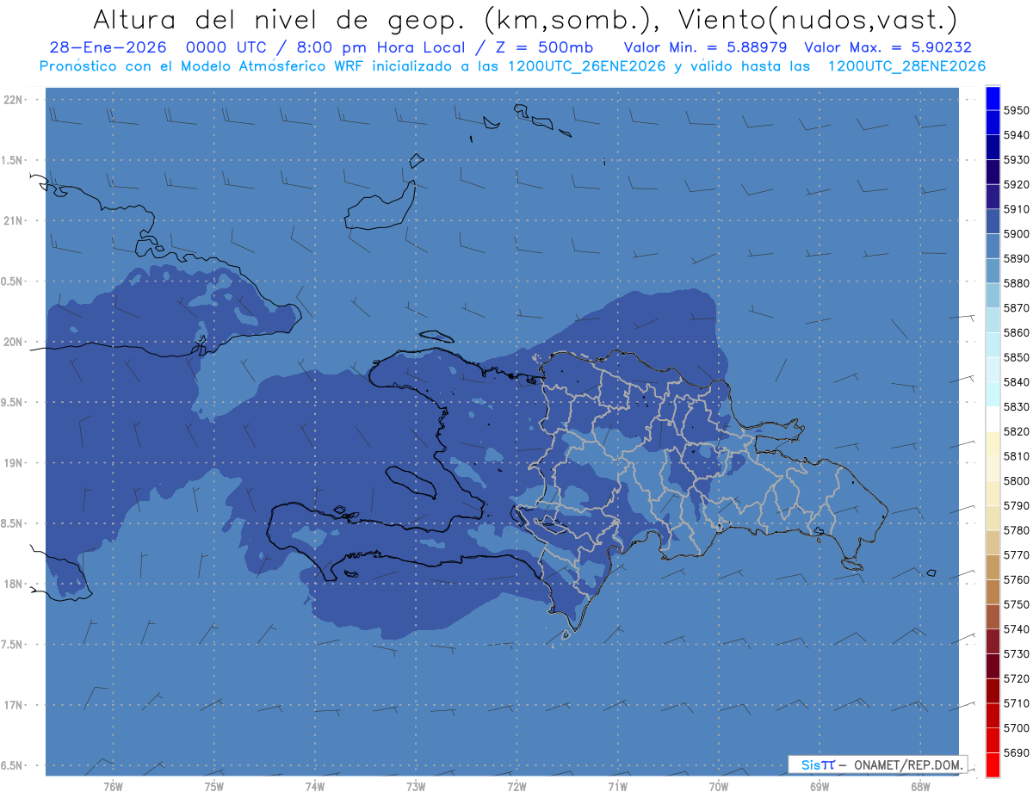The width and height of the screenshot is (1033, 798).
Task: Click the '5720' colorbar value
Action: tap(1016, 678)
